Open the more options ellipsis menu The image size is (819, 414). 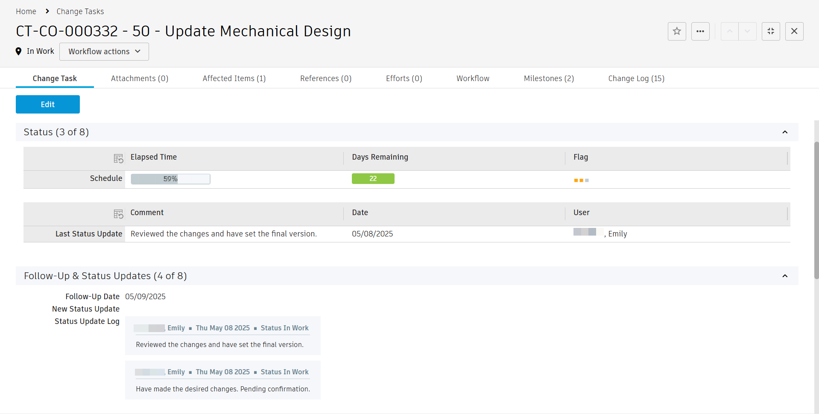(700, 31)
